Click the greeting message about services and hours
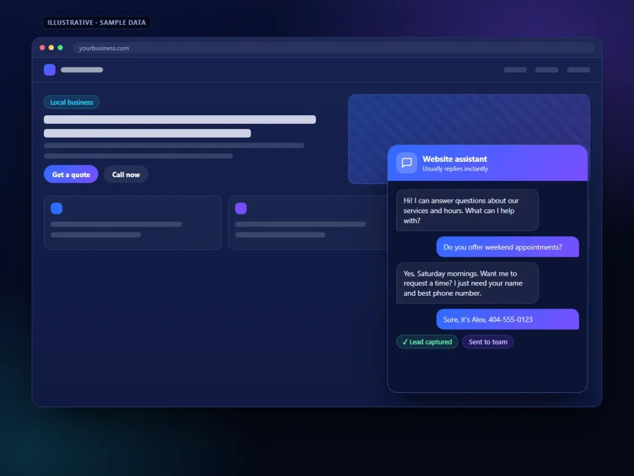634x476 pixels. [x=467, y=211]
